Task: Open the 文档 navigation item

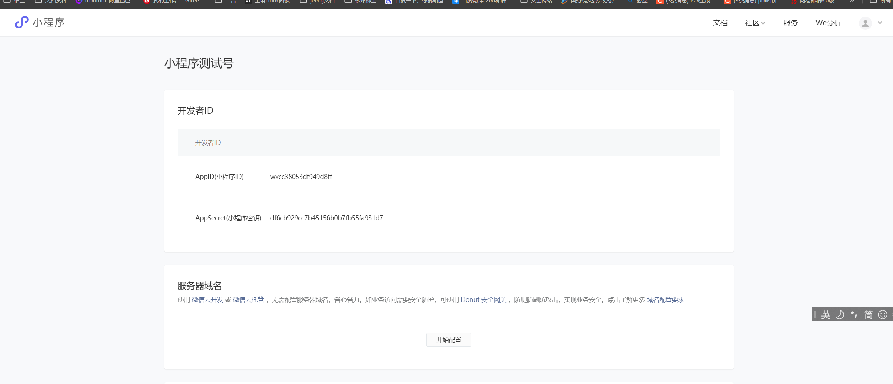Action: (720, 23)
